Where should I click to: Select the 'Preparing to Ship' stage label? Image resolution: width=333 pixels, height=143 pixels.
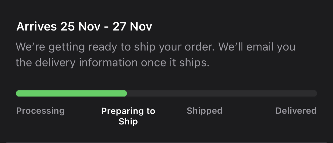[128, 116]
